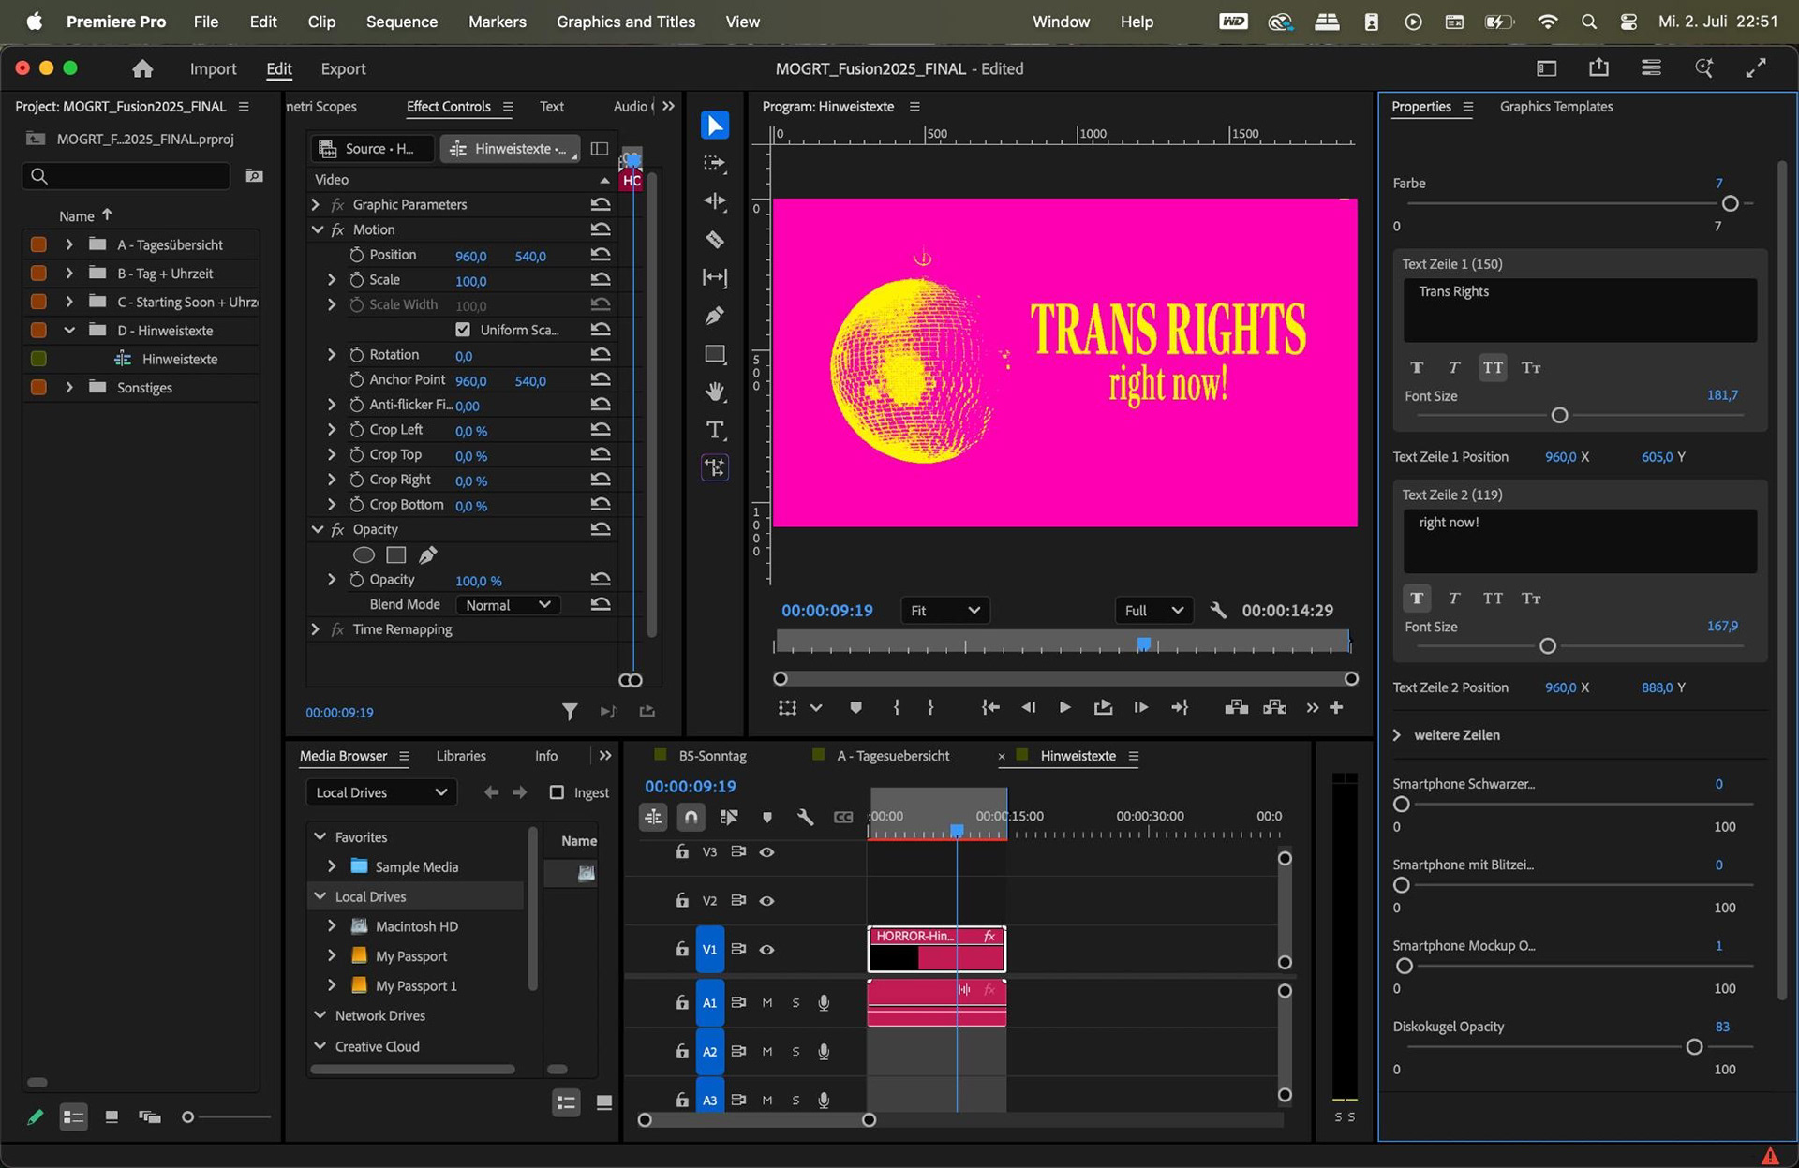The image size is (1799, 1168).
Task: Reset the Position parameter
Action: (601, 255)
